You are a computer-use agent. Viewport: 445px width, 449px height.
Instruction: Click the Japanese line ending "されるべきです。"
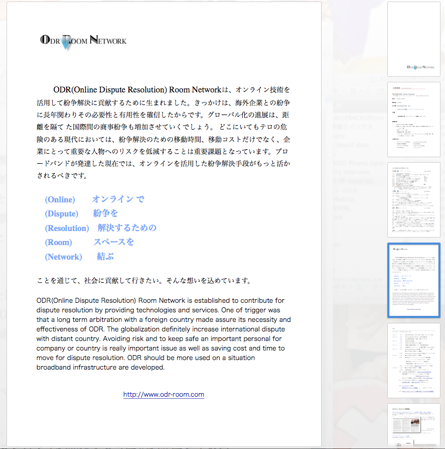(x=62, y=176)
